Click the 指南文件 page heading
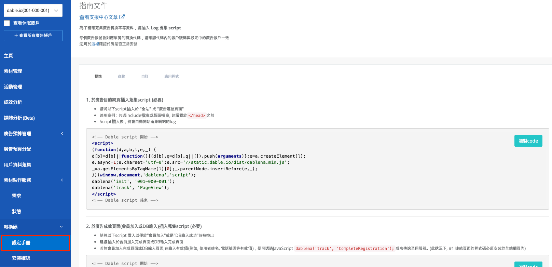552x267 pixels. pos(93,5)
